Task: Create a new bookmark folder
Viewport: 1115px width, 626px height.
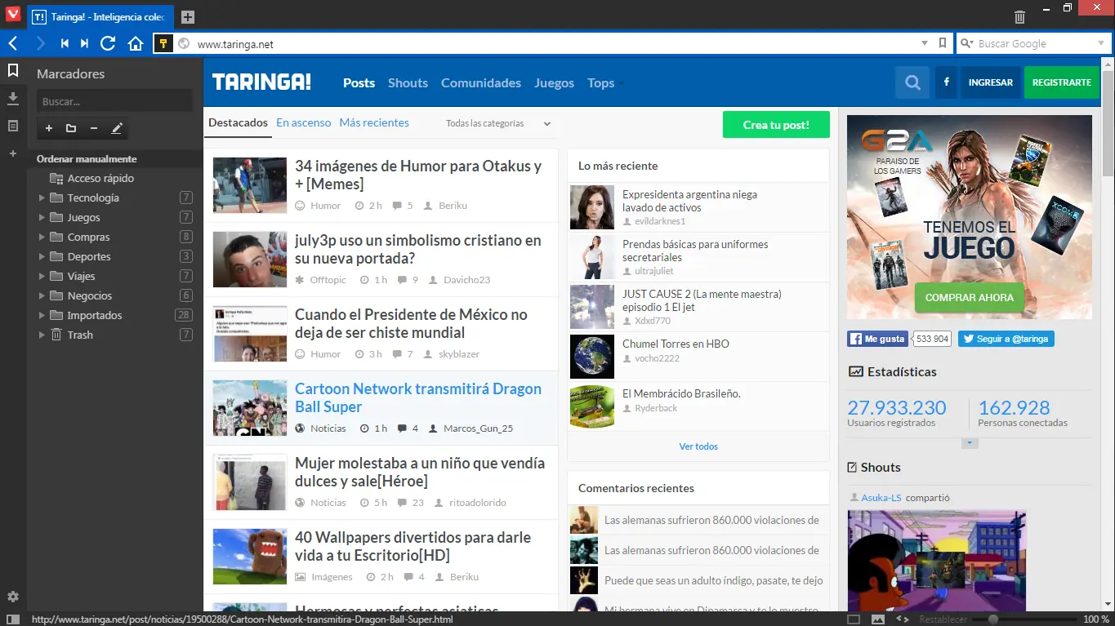Action: (71, 128)
